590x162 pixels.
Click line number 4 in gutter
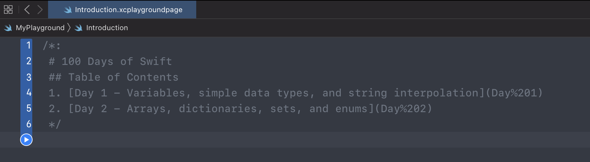pyautogui.click(x=29, y=93)
